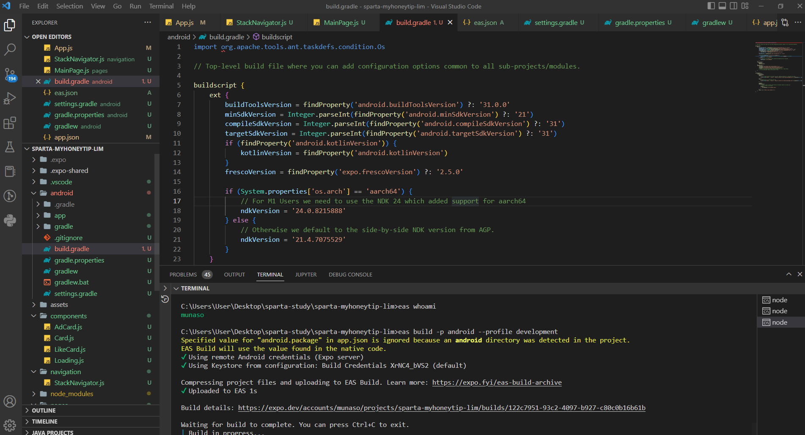Image resolution: width=805 pixels, height=435 pixels.
Task: Toggle the primary side bar layout
Action: pos(711,6)
